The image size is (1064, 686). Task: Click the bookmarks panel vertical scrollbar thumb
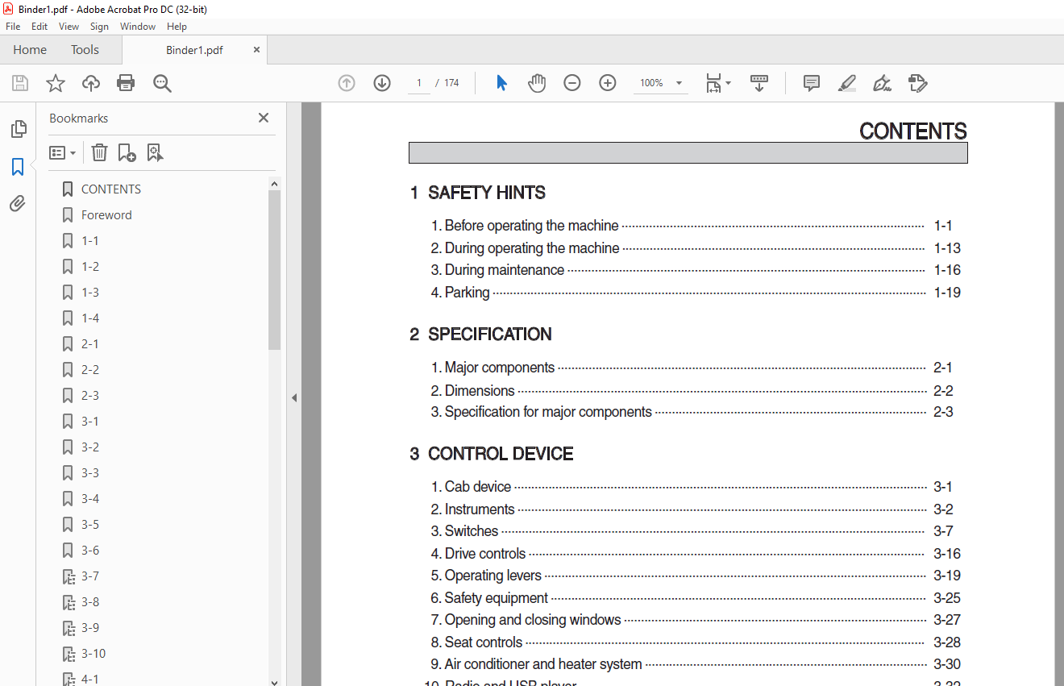[274, 269]
